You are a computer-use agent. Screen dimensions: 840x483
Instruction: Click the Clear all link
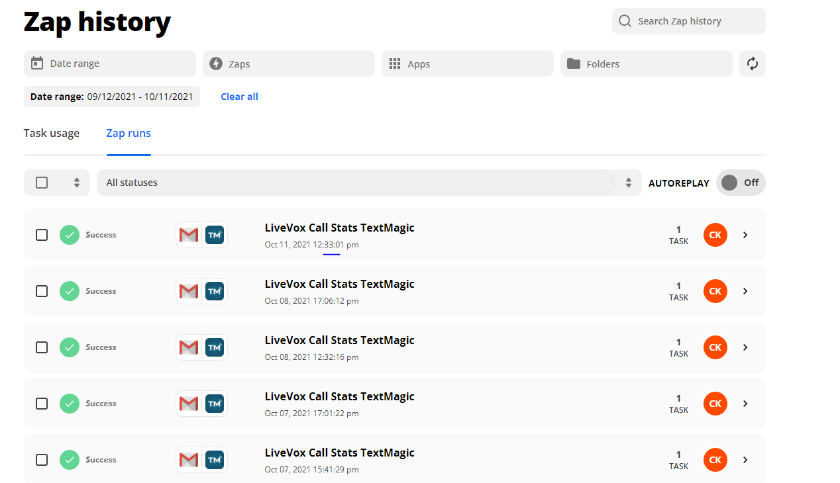(x=239, y=97)
